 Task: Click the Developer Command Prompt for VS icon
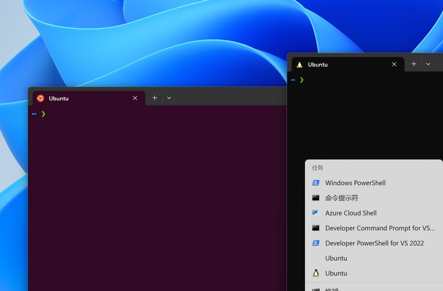click(316, 228)
